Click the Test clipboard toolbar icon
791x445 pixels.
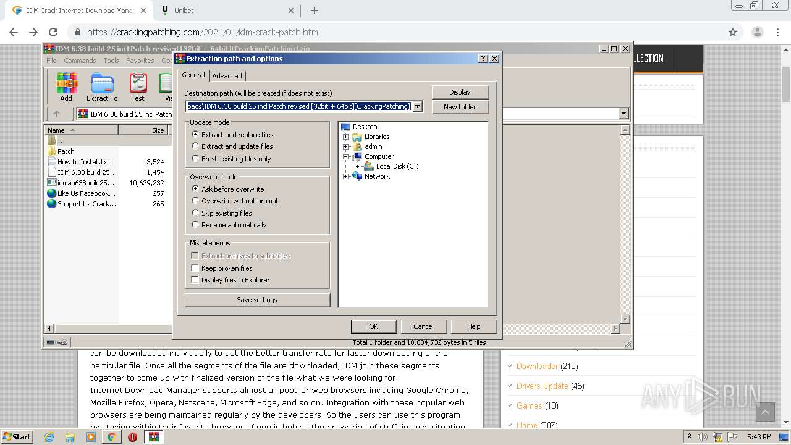(138, 83)
